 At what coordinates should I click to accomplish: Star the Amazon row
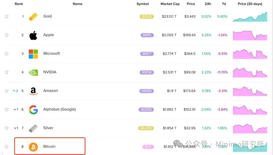(x=7, y=91)
